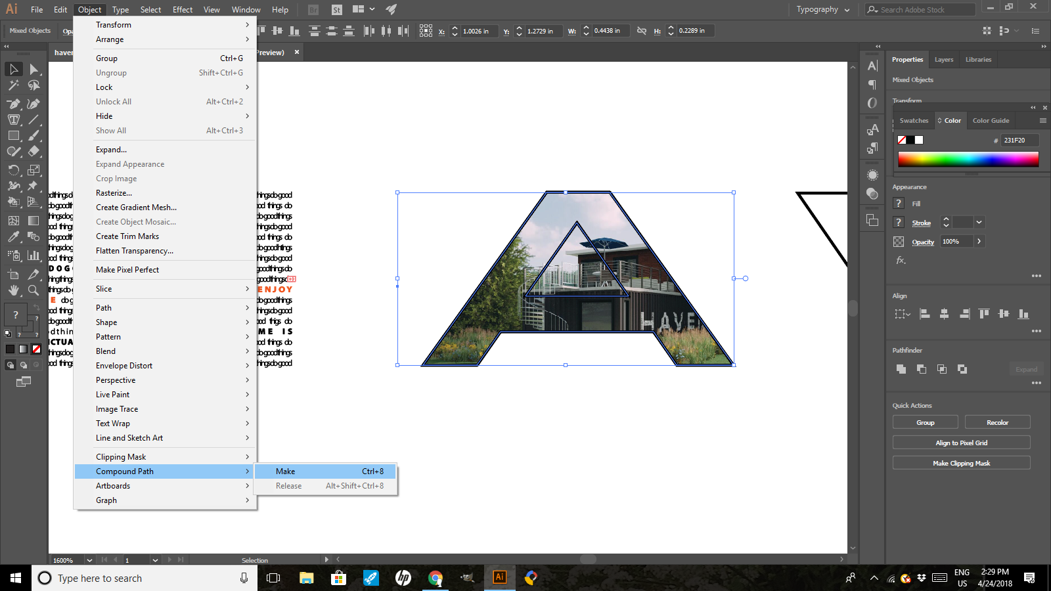This screenshot has width=1051, height=591.
Task: Choose Expand... from Object menu
Action: 165,150
